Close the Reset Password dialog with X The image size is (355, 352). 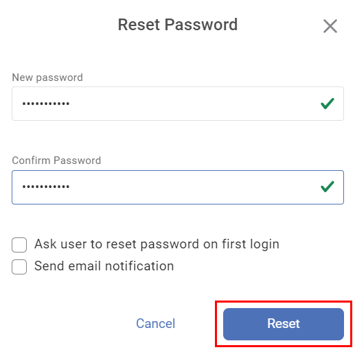(x=330, y=26)
